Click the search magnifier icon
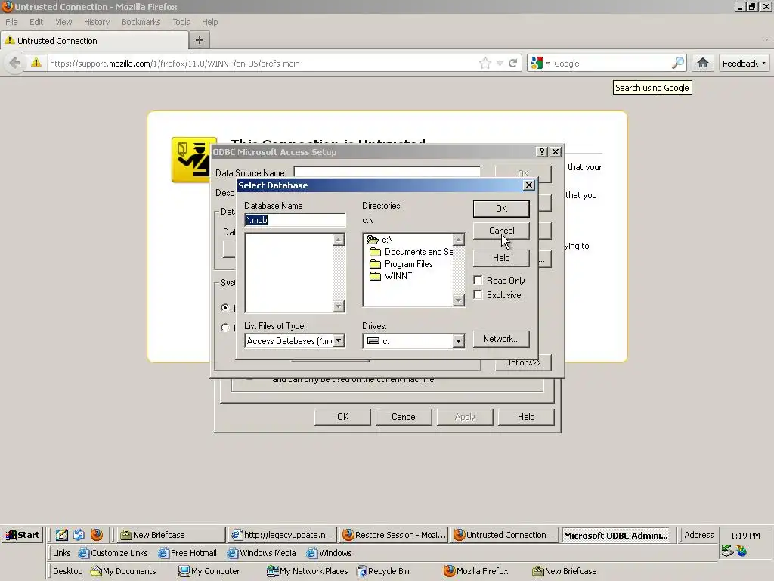This screenshot has height=581, width=774. click(x=678, y=64)
